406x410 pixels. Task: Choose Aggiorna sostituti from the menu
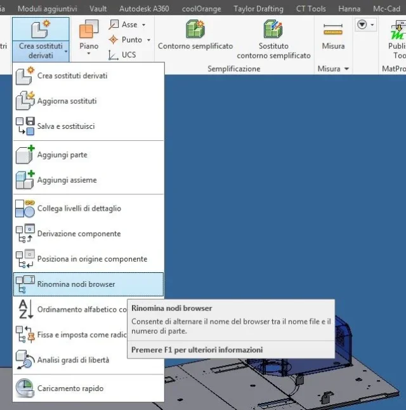(88, 101)
